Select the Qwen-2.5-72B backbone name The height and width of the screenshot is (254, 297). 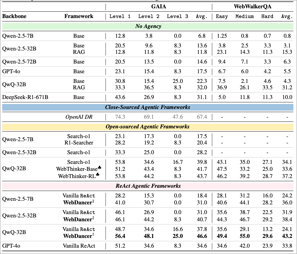click(19, 62)
